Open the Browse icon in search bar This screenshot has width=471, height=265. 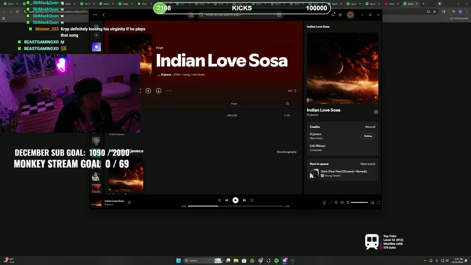pyautogui.click(x=279, y=15)
